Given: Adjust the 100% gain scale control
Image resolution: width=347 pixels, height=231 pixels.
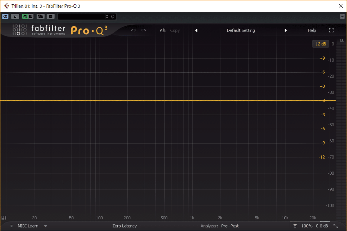Looking at the screenshot, I should point(307,226).
